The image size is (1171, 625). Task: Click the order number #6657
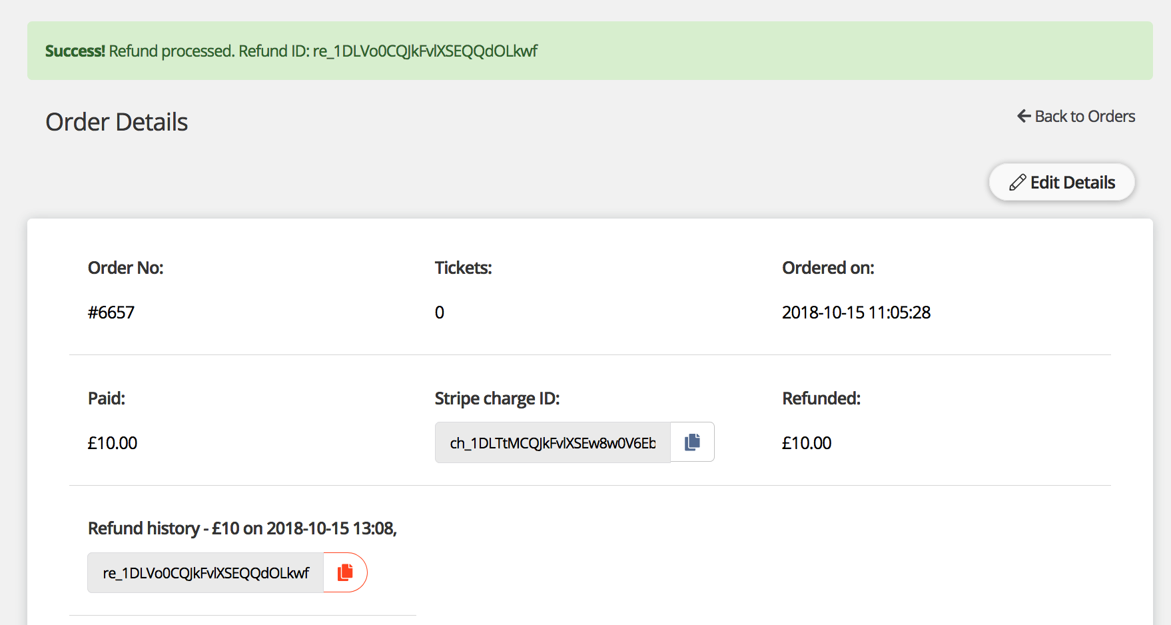point(111,312)
